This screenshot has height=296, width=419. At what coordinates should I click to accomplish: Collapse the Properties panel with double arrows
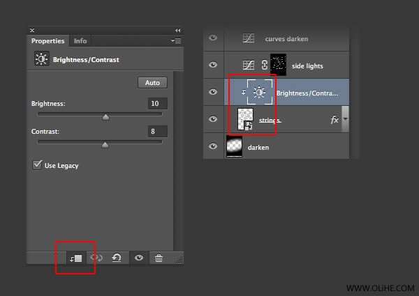tap(177, 31)
